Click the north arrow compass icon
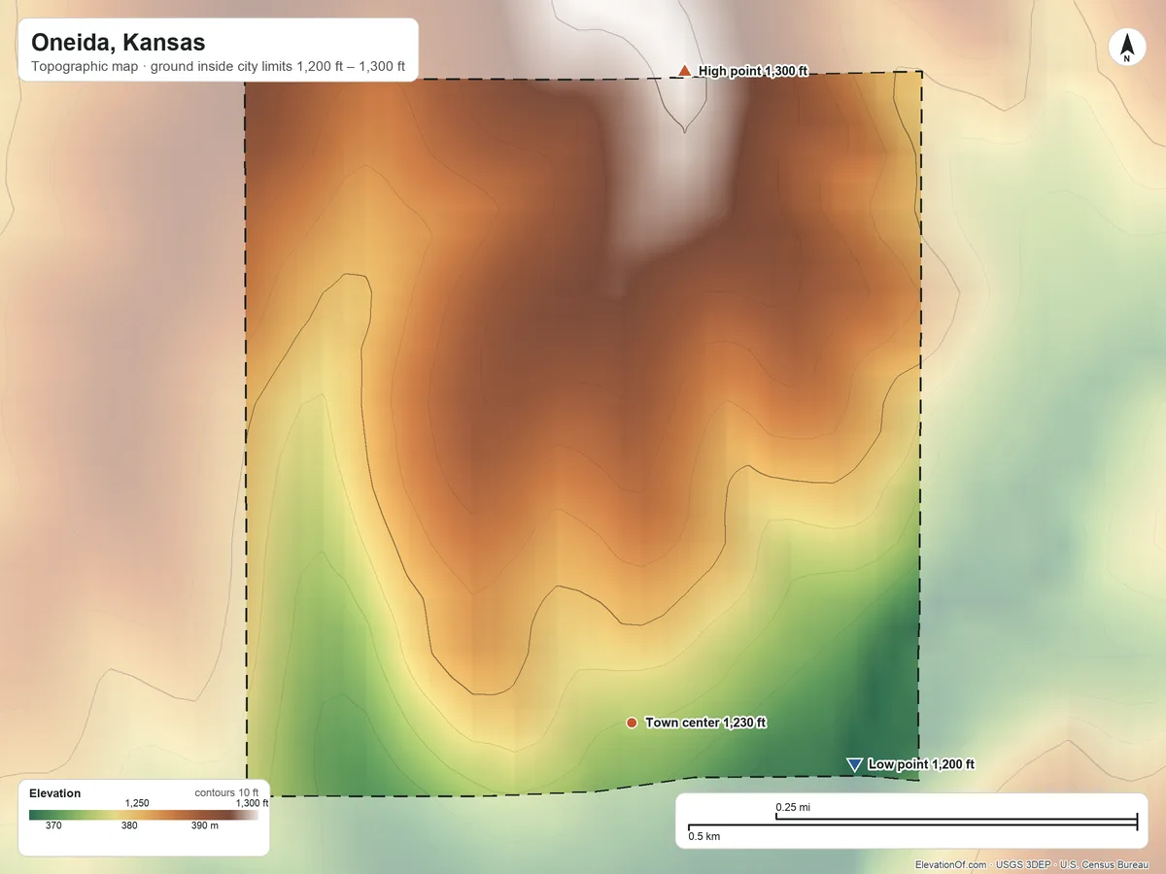This screenshot has width=1166, height=874. (x=1127, y=48)
